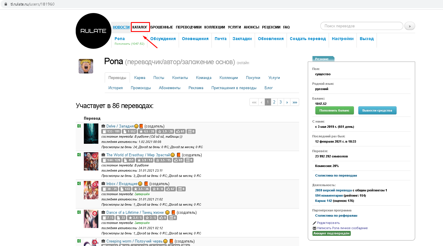Viewport: 443px width, 246px height.
Task: Open page 2 of translations list
Action: 274,102
